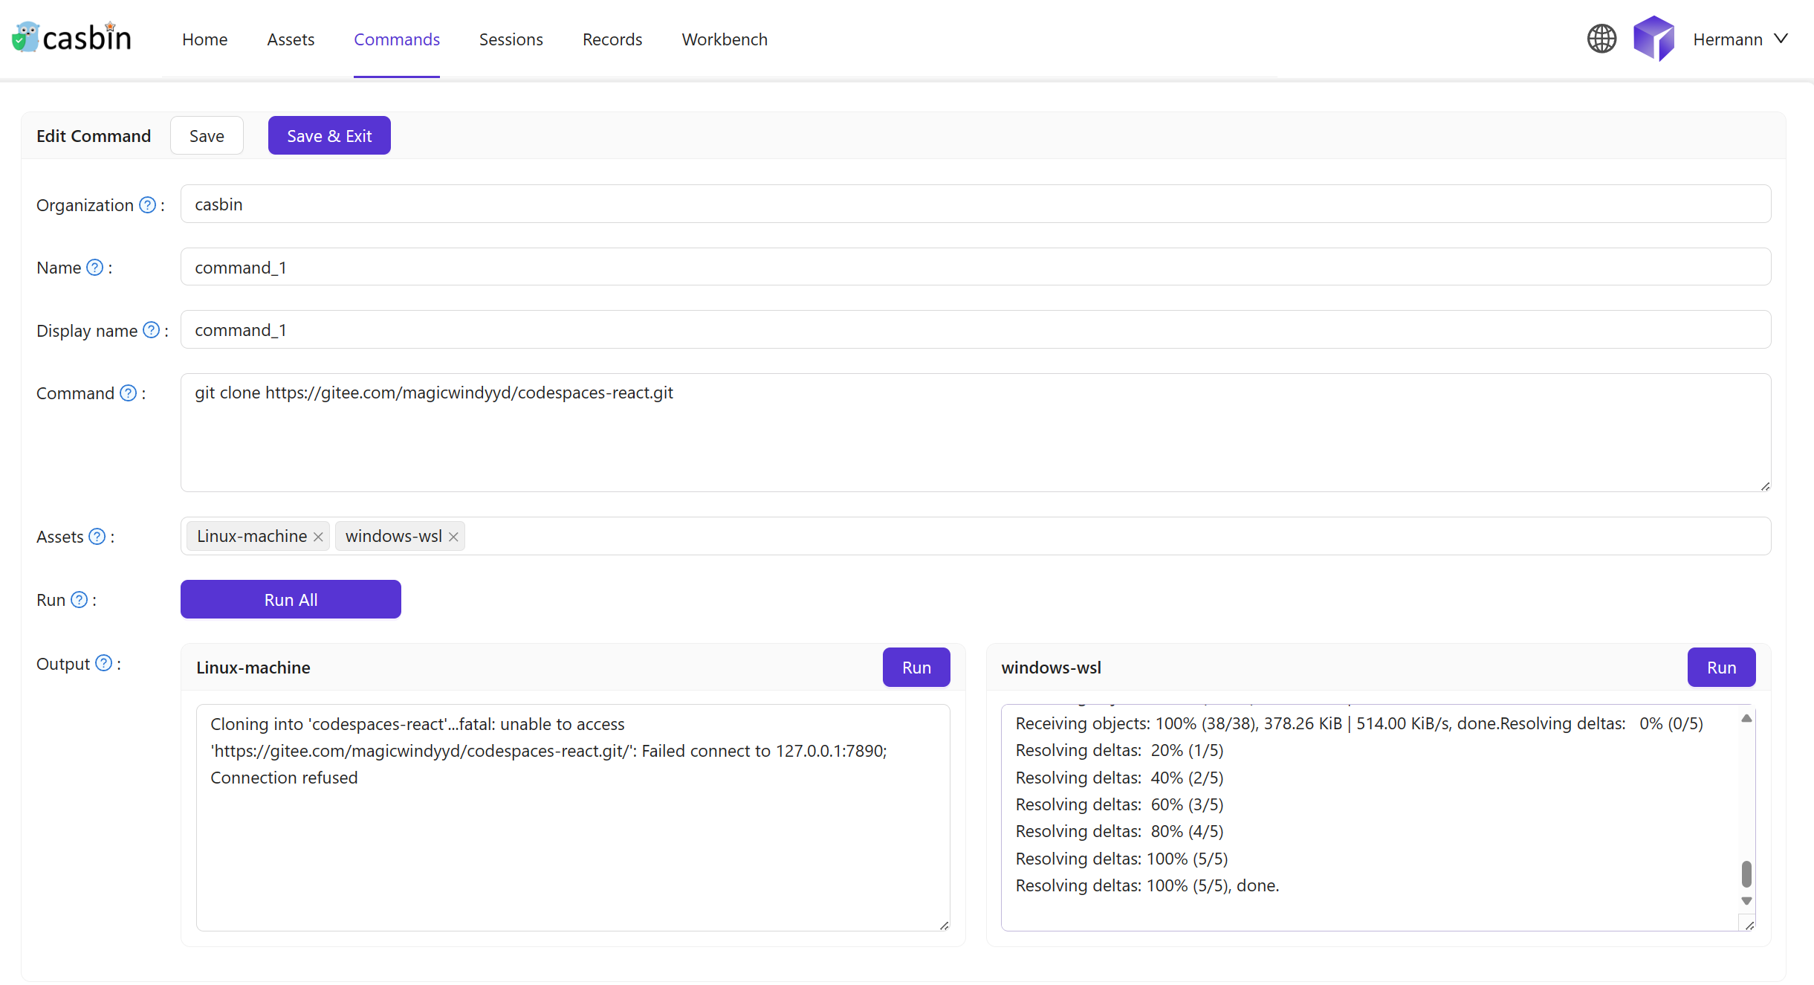
Task: Click the help icon beside Display name
Action: tap(152, 330)
